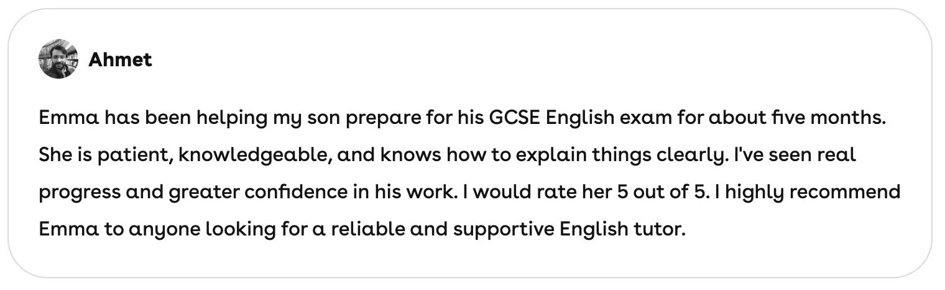This screenshot has width=945, height=290.
Task: Click Ahmet's profile avatar photo
Action: 58,59
